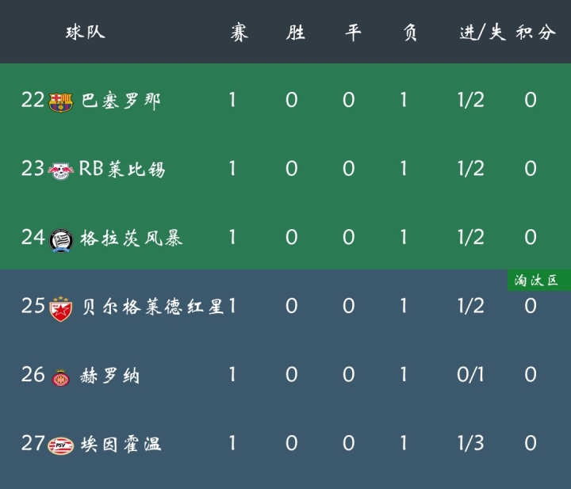Image resolution: width=571 pixels, height=489 pixels.
Task: Click rank number 27 in the table
Action: click(33, 443)
